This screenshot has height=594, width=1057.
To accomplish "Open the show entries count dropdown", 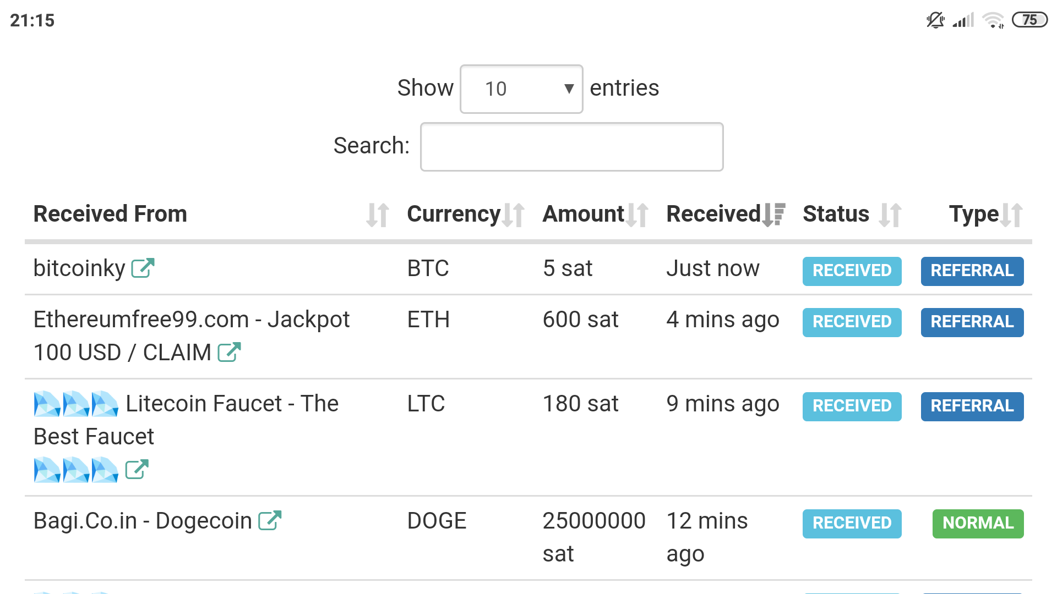I will point(521,89).
